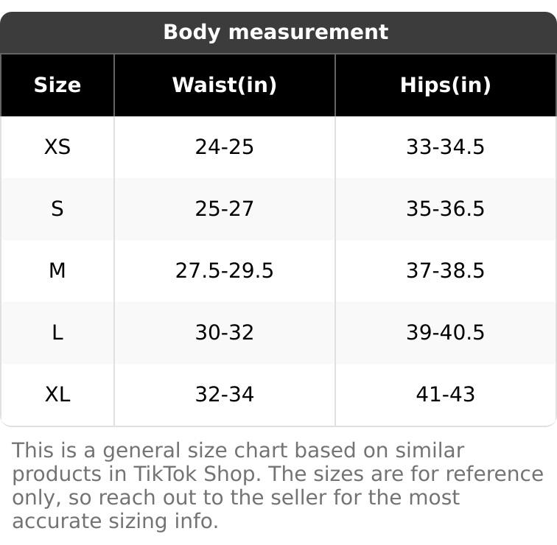Click the Body measurement title bar
The height and width of the screenshot is (545, 557).
tap(276, 32)
